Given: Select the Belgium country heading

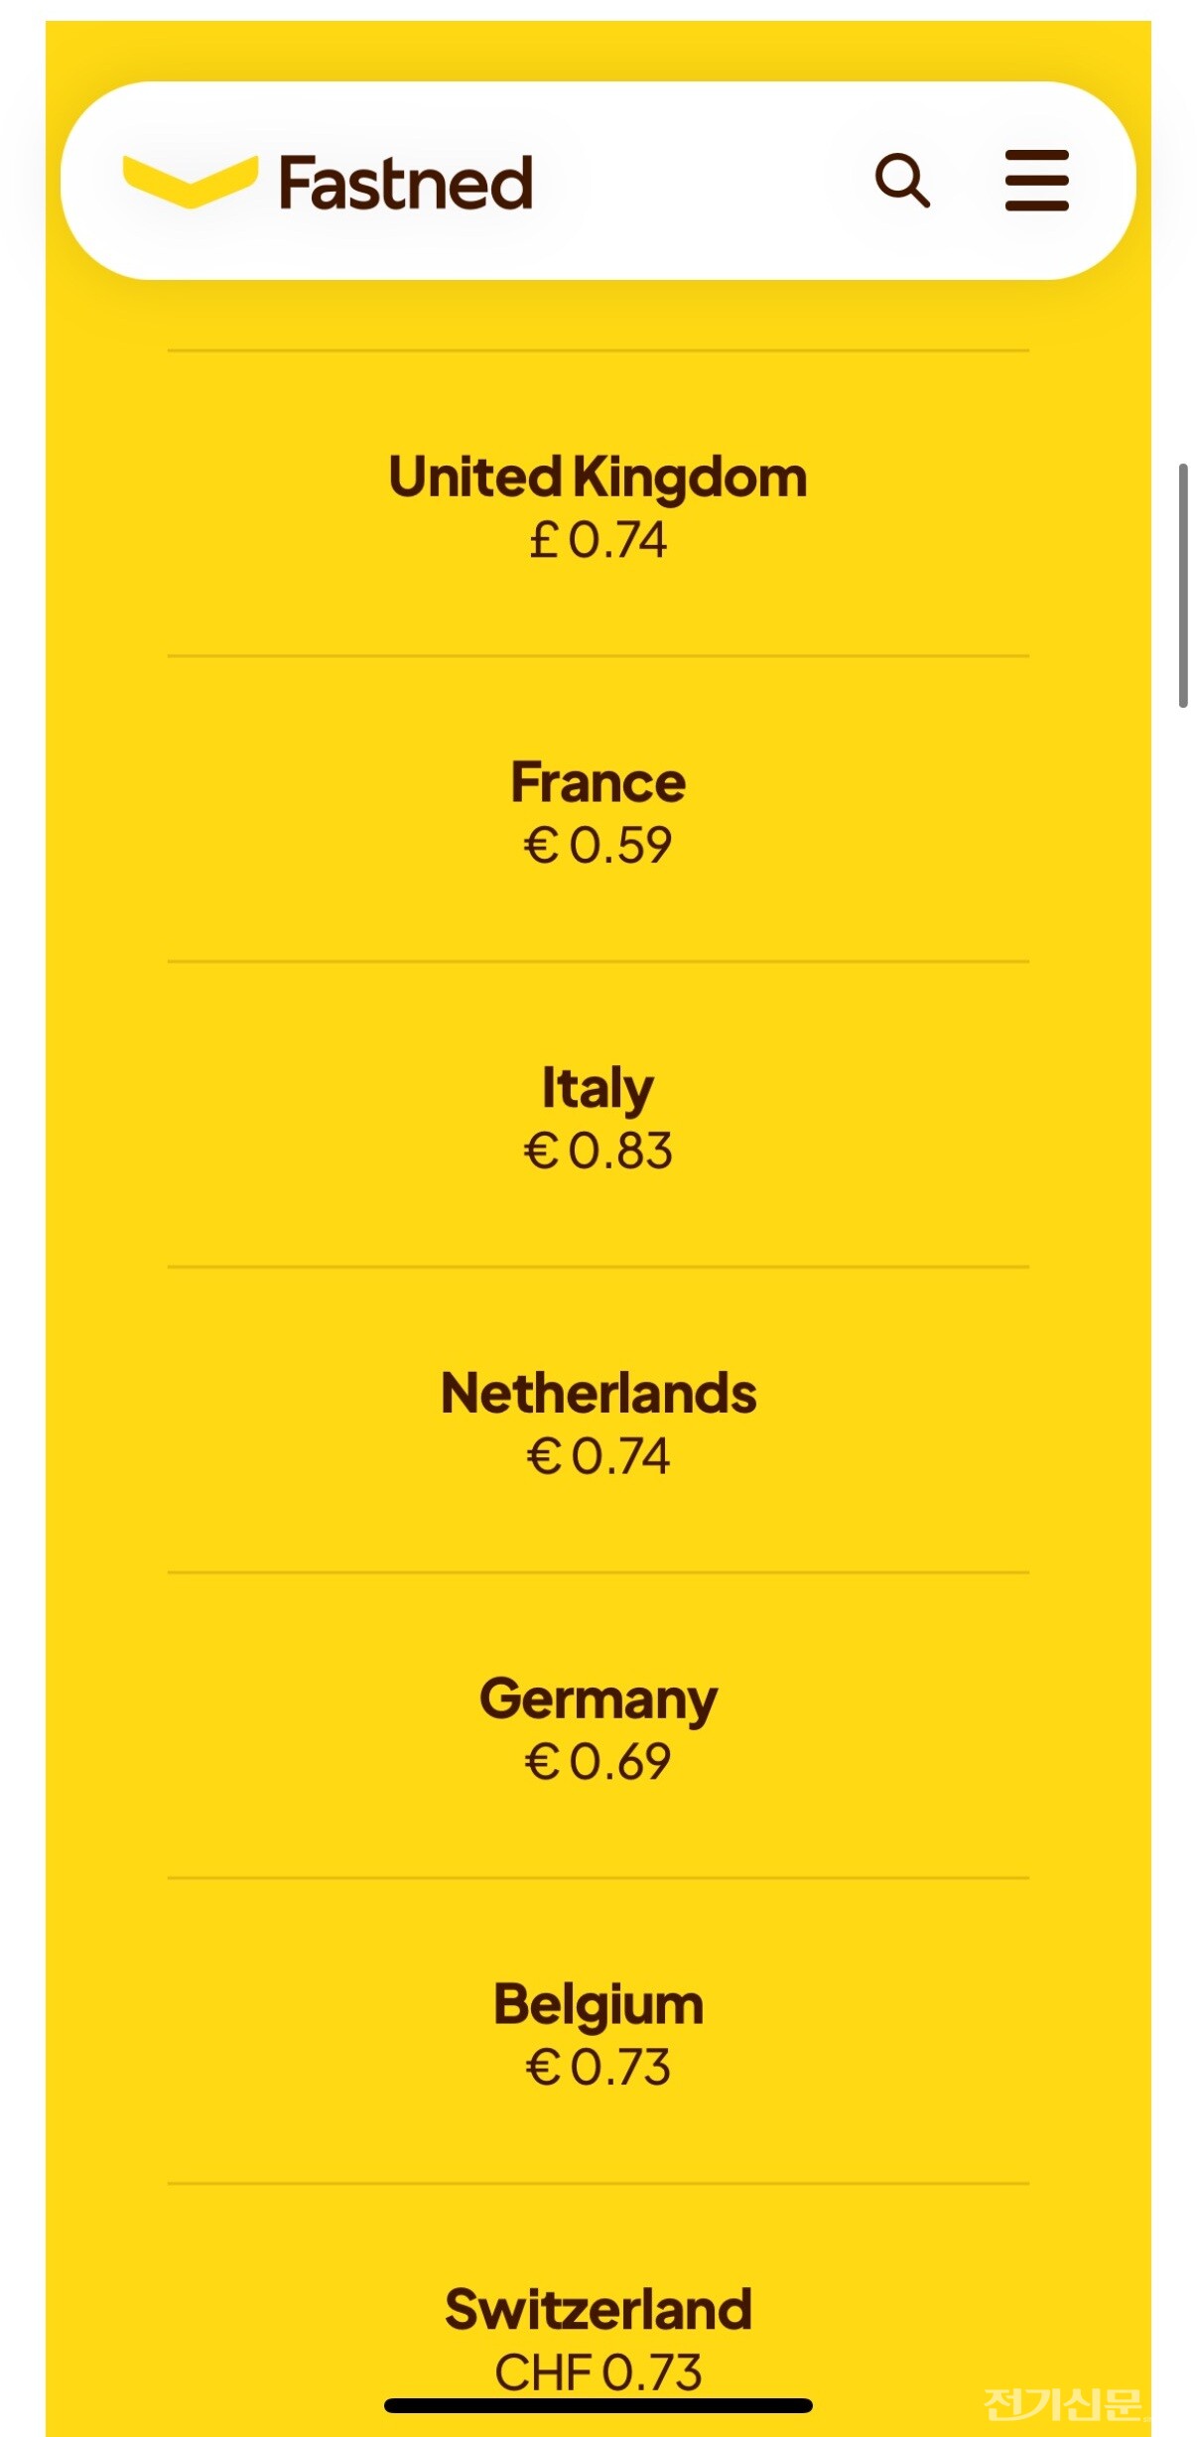Looking at the screenshot, I should (598, 2004).
